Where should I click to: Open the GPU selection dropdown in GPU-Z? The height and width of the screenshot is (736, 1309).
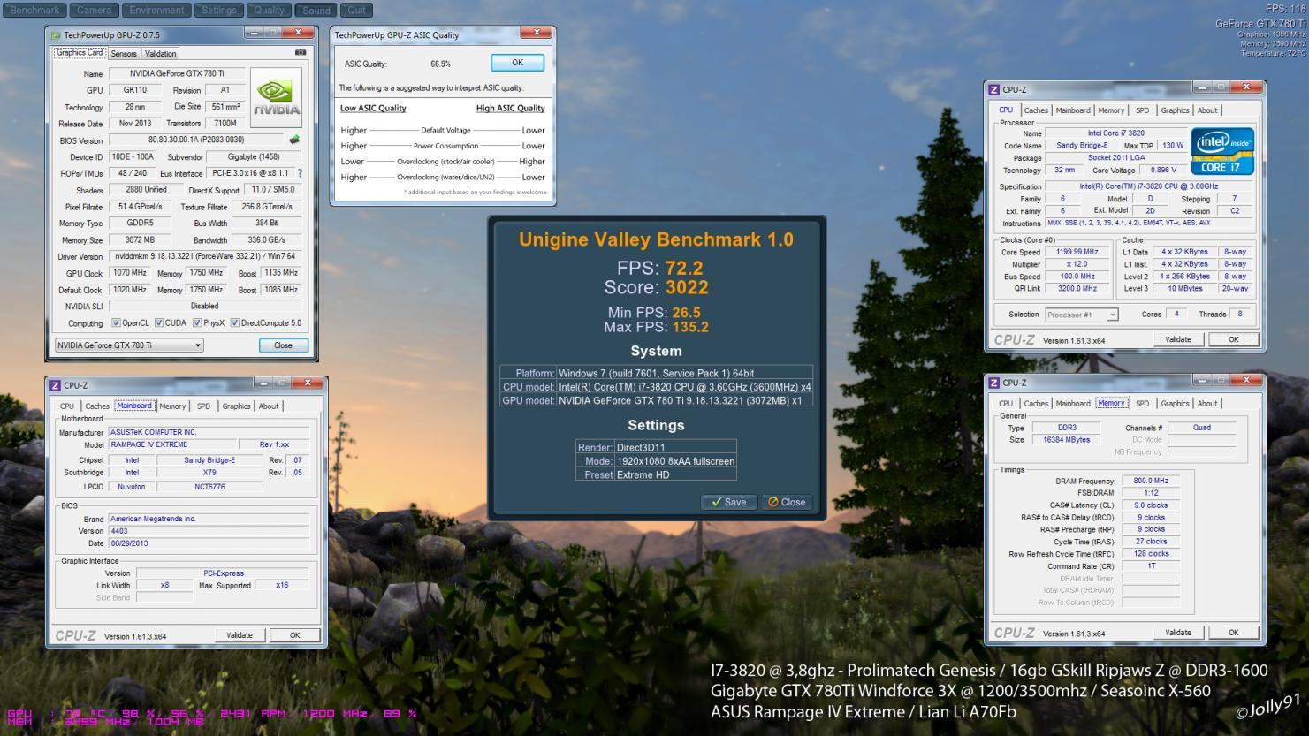(129, 345)
